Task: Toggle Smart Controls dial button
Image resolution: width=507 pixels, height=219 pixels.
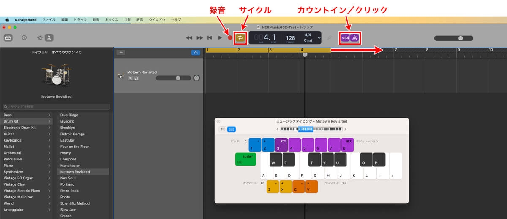Action: pyautogui.click(x=40, y=37)
